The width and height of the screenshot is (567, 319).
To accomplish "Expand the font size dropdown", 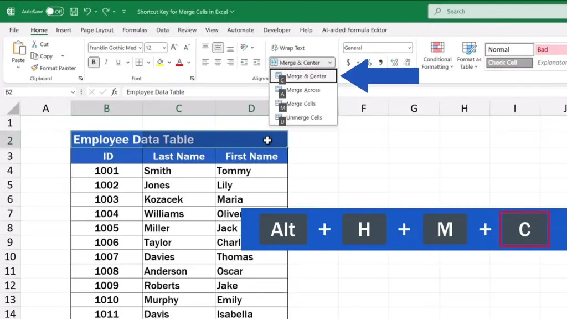I will (164, 48).
